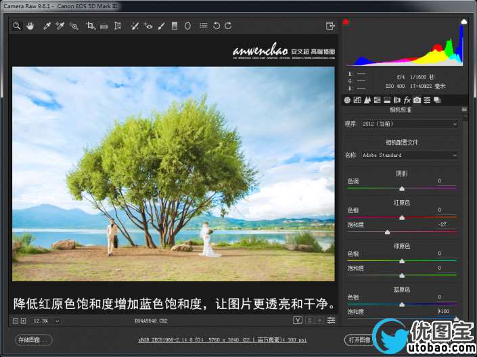Toggle full screen mode icon
The height and width of the screenshot is (357, 477).
pos(330,26)
